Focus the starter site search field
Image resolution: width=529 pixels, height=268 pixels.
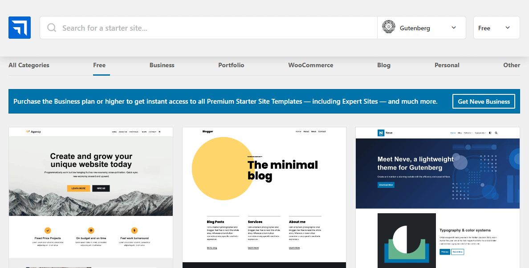(x=208, y=28)
